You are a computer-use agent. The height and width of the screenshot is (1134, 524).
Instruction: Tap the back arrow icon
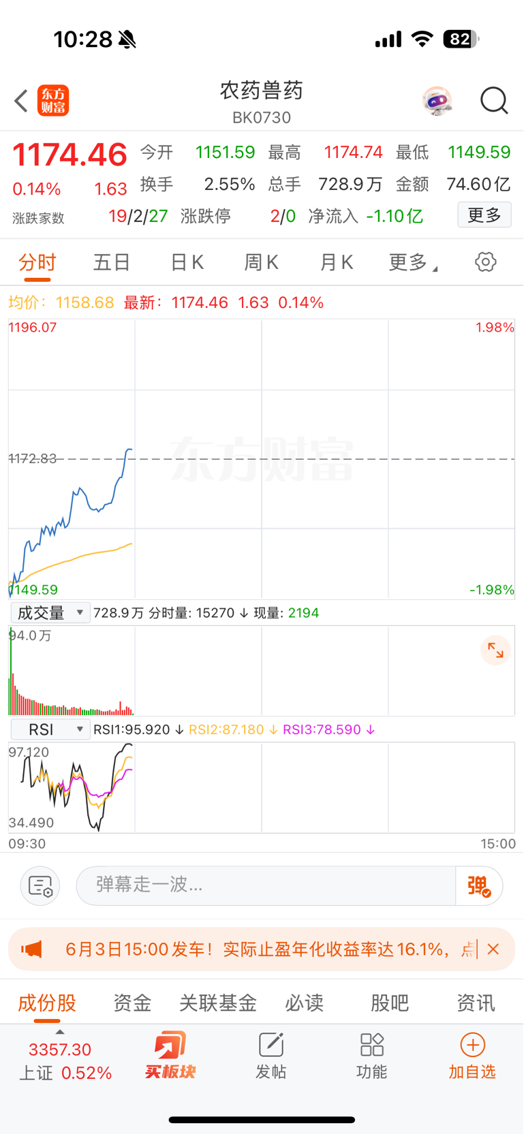coord(21,101)
